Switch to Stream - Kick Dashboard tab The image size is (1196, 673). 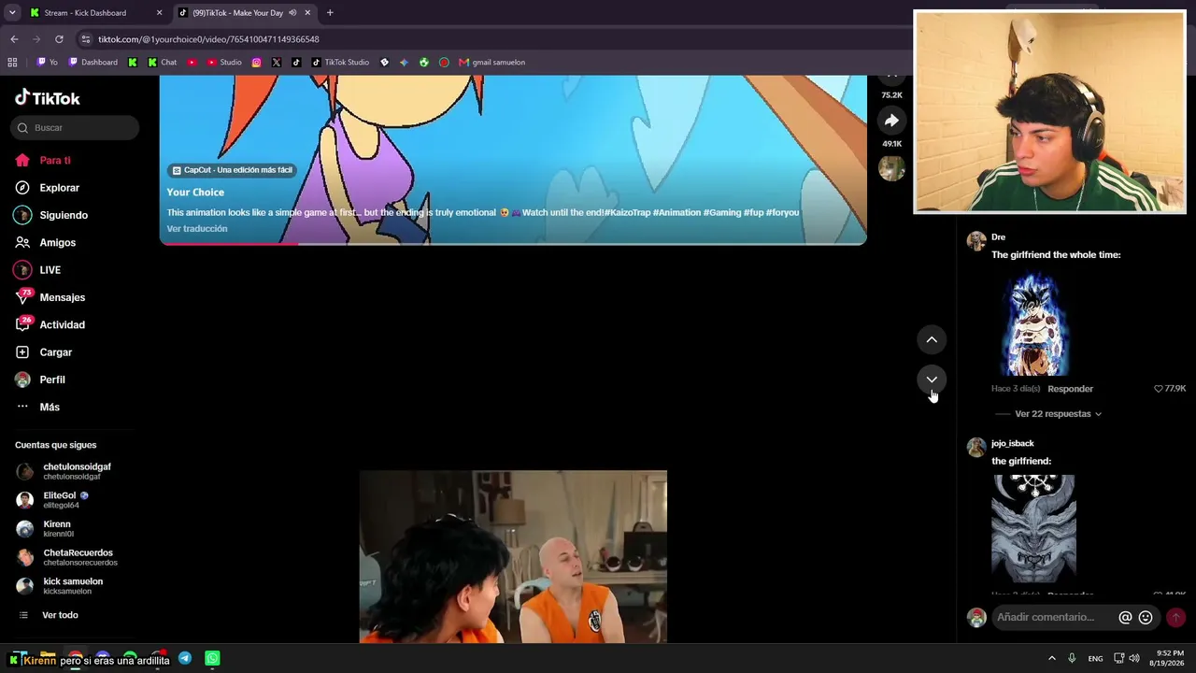tap(96, 13)
